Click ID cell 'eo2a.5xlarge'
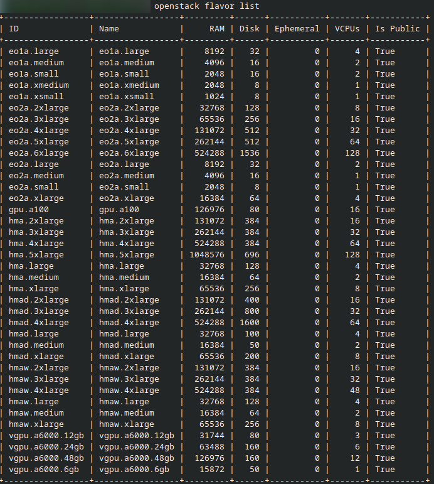Image resolution: width=434 pixels, height=484 pixels. 38,142
